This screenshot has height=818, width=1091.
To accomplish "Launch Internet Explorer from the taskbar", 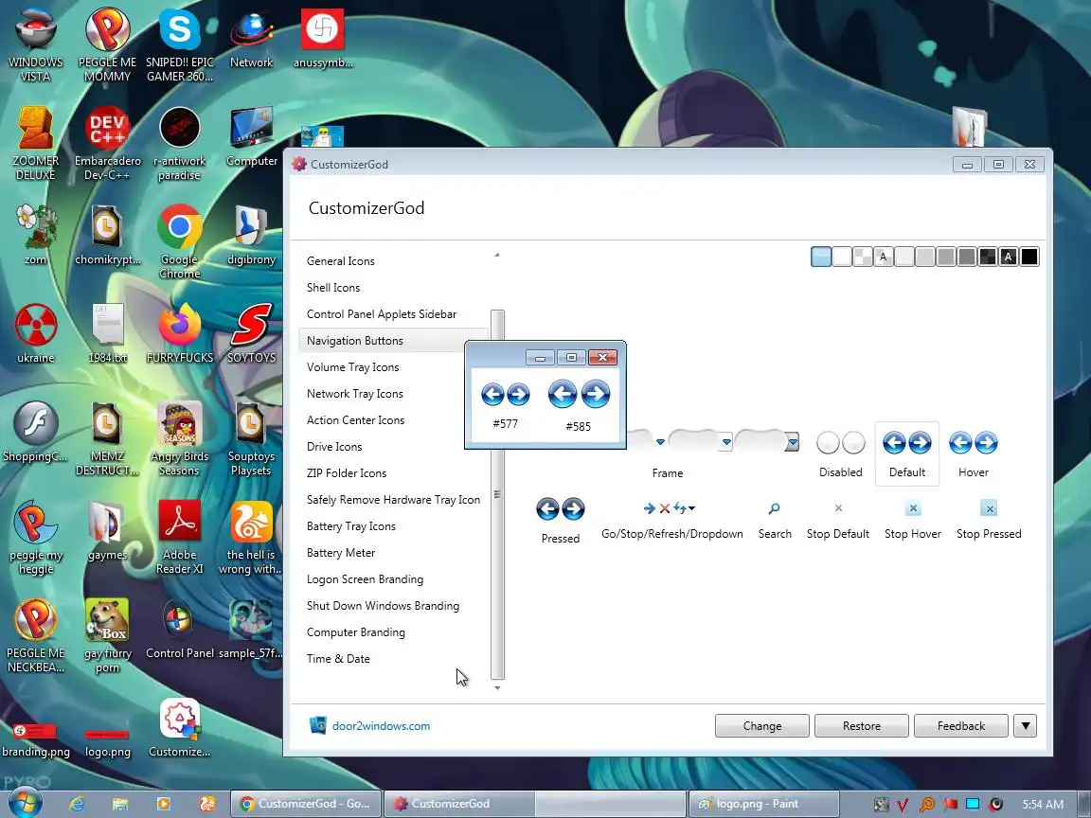I will click(77, 804).
